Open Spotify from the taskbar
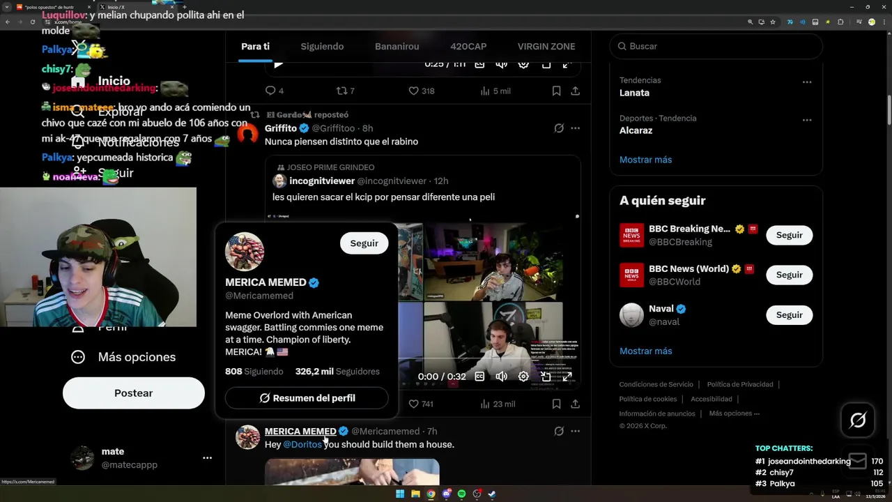Image resolution: width=892 pixels, height=502 pixels. click(x=461, y=494)
